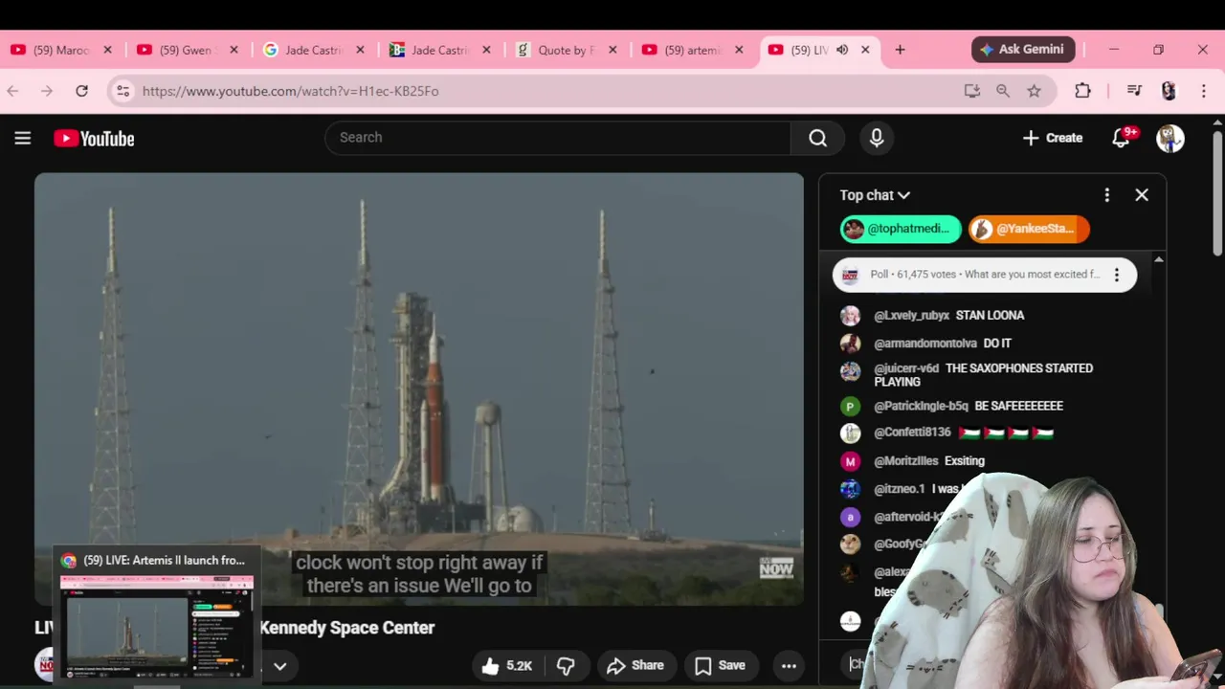Click username @juicerr-v6d in chat
The width and height of the screenshot is (1225, 689).
[906, 368]
